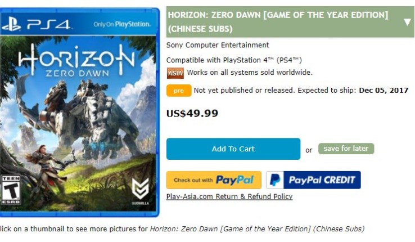
Task: Open the Play-Asia.com Return & Refund Policy link
Action: (x=229, y=196)
